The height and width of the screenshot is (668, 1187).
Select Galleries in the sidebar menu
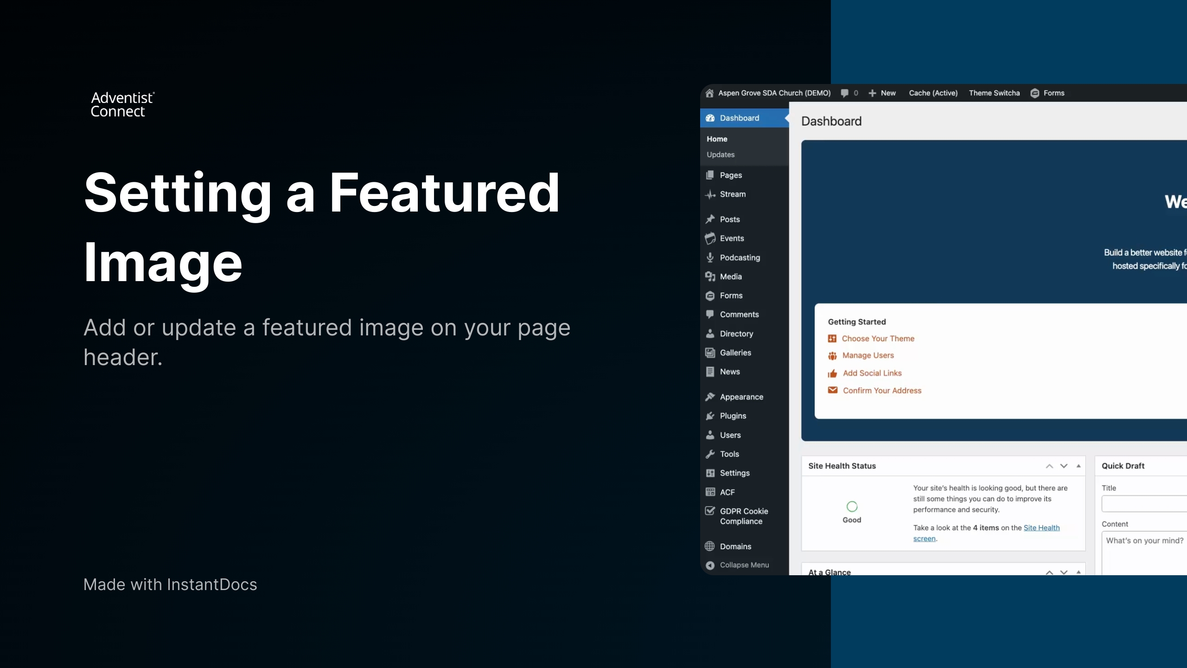tap(735, 353)
